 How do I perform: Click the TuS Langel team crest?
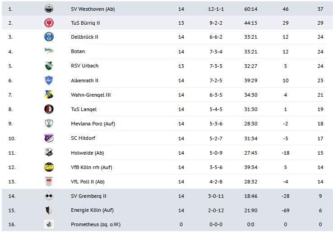tap(49, 109)
